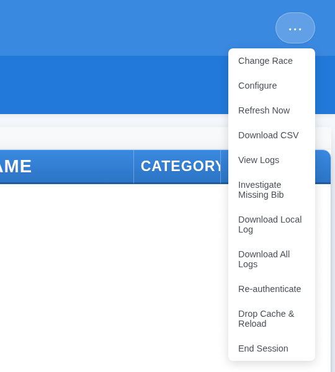Click End Session menu item
Screen dimensions: 335x372
(272, 348)
